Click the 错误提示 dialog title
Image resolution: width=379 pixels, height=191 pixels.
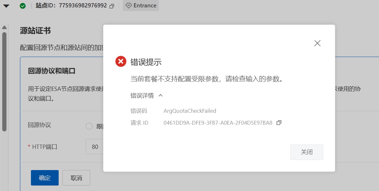pyautogui.click(x=146, y=62)
